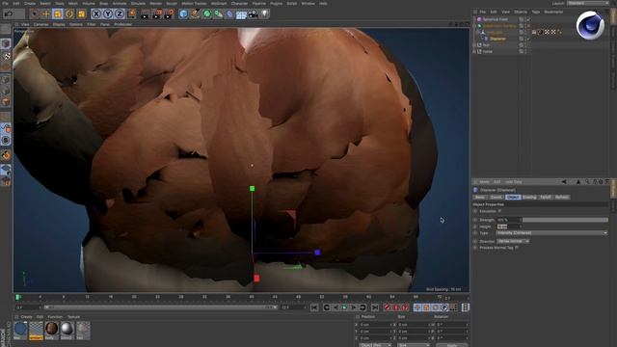Select the Spherical Field object
The image size is (617, 347).
tap(495, 19)
